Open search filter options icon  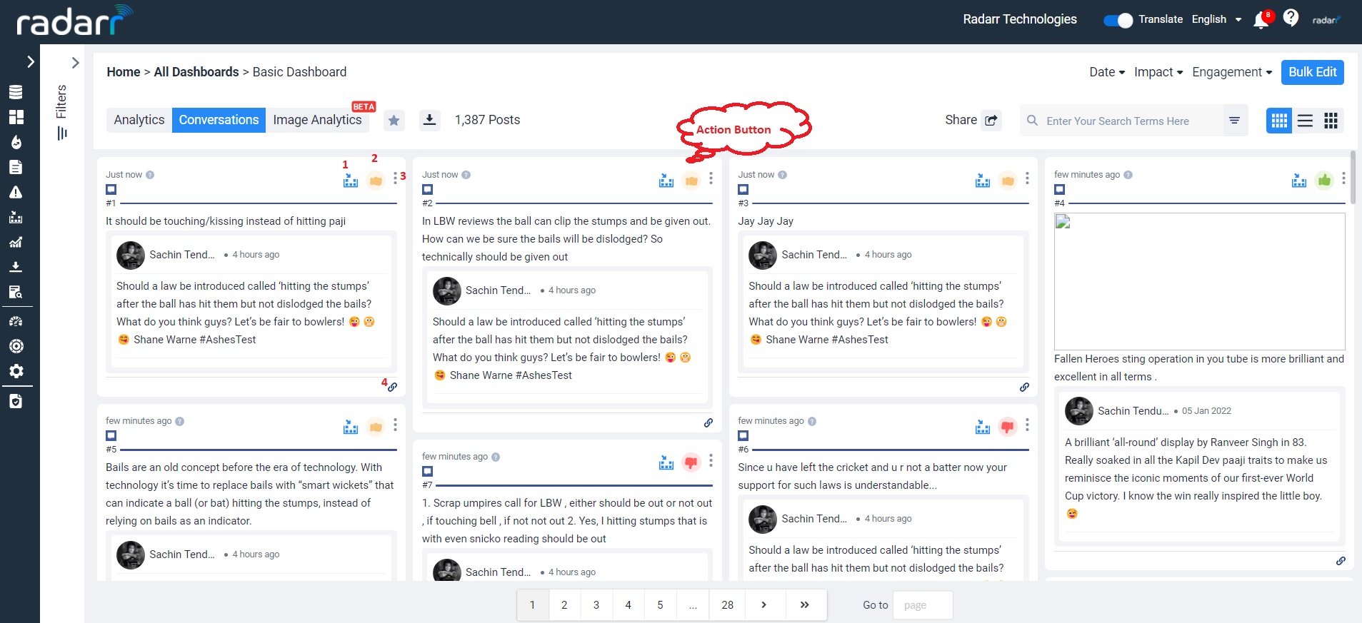click(x=1234, y=121)
